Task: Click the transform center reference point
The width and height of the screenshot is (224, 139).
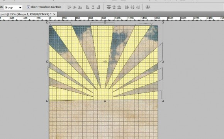Action: 105,61
